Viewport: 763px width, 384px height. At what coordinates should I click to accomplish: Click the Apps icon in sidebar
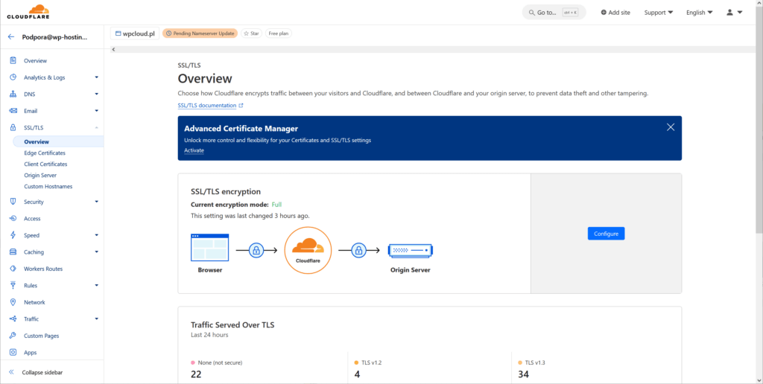point(13,353)
